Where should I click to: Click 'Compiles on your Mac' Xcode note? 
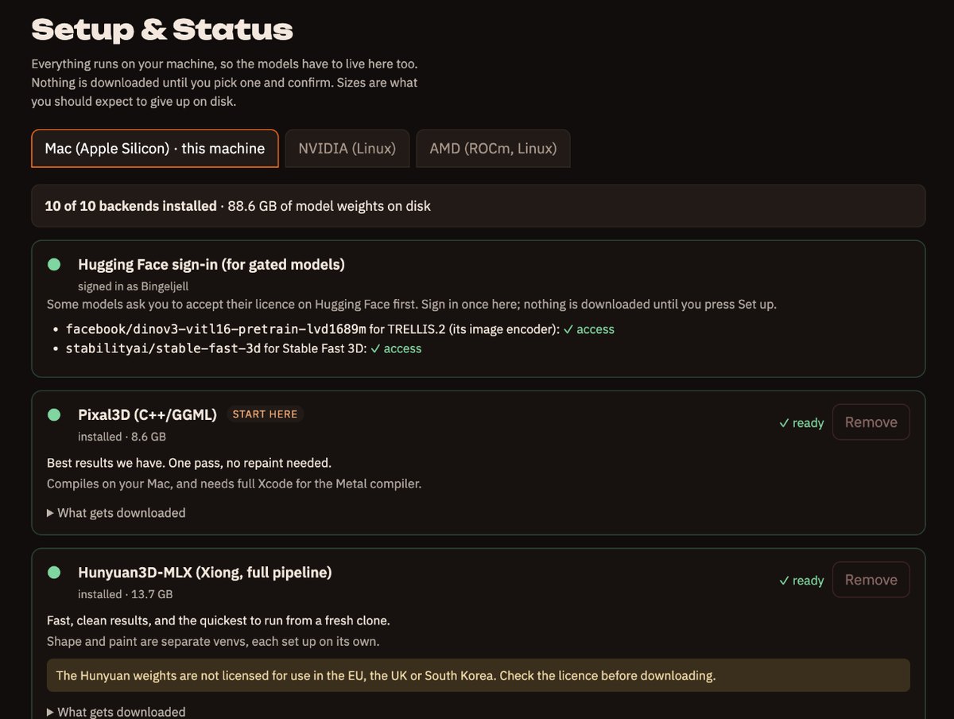click(x=234, y=483)
